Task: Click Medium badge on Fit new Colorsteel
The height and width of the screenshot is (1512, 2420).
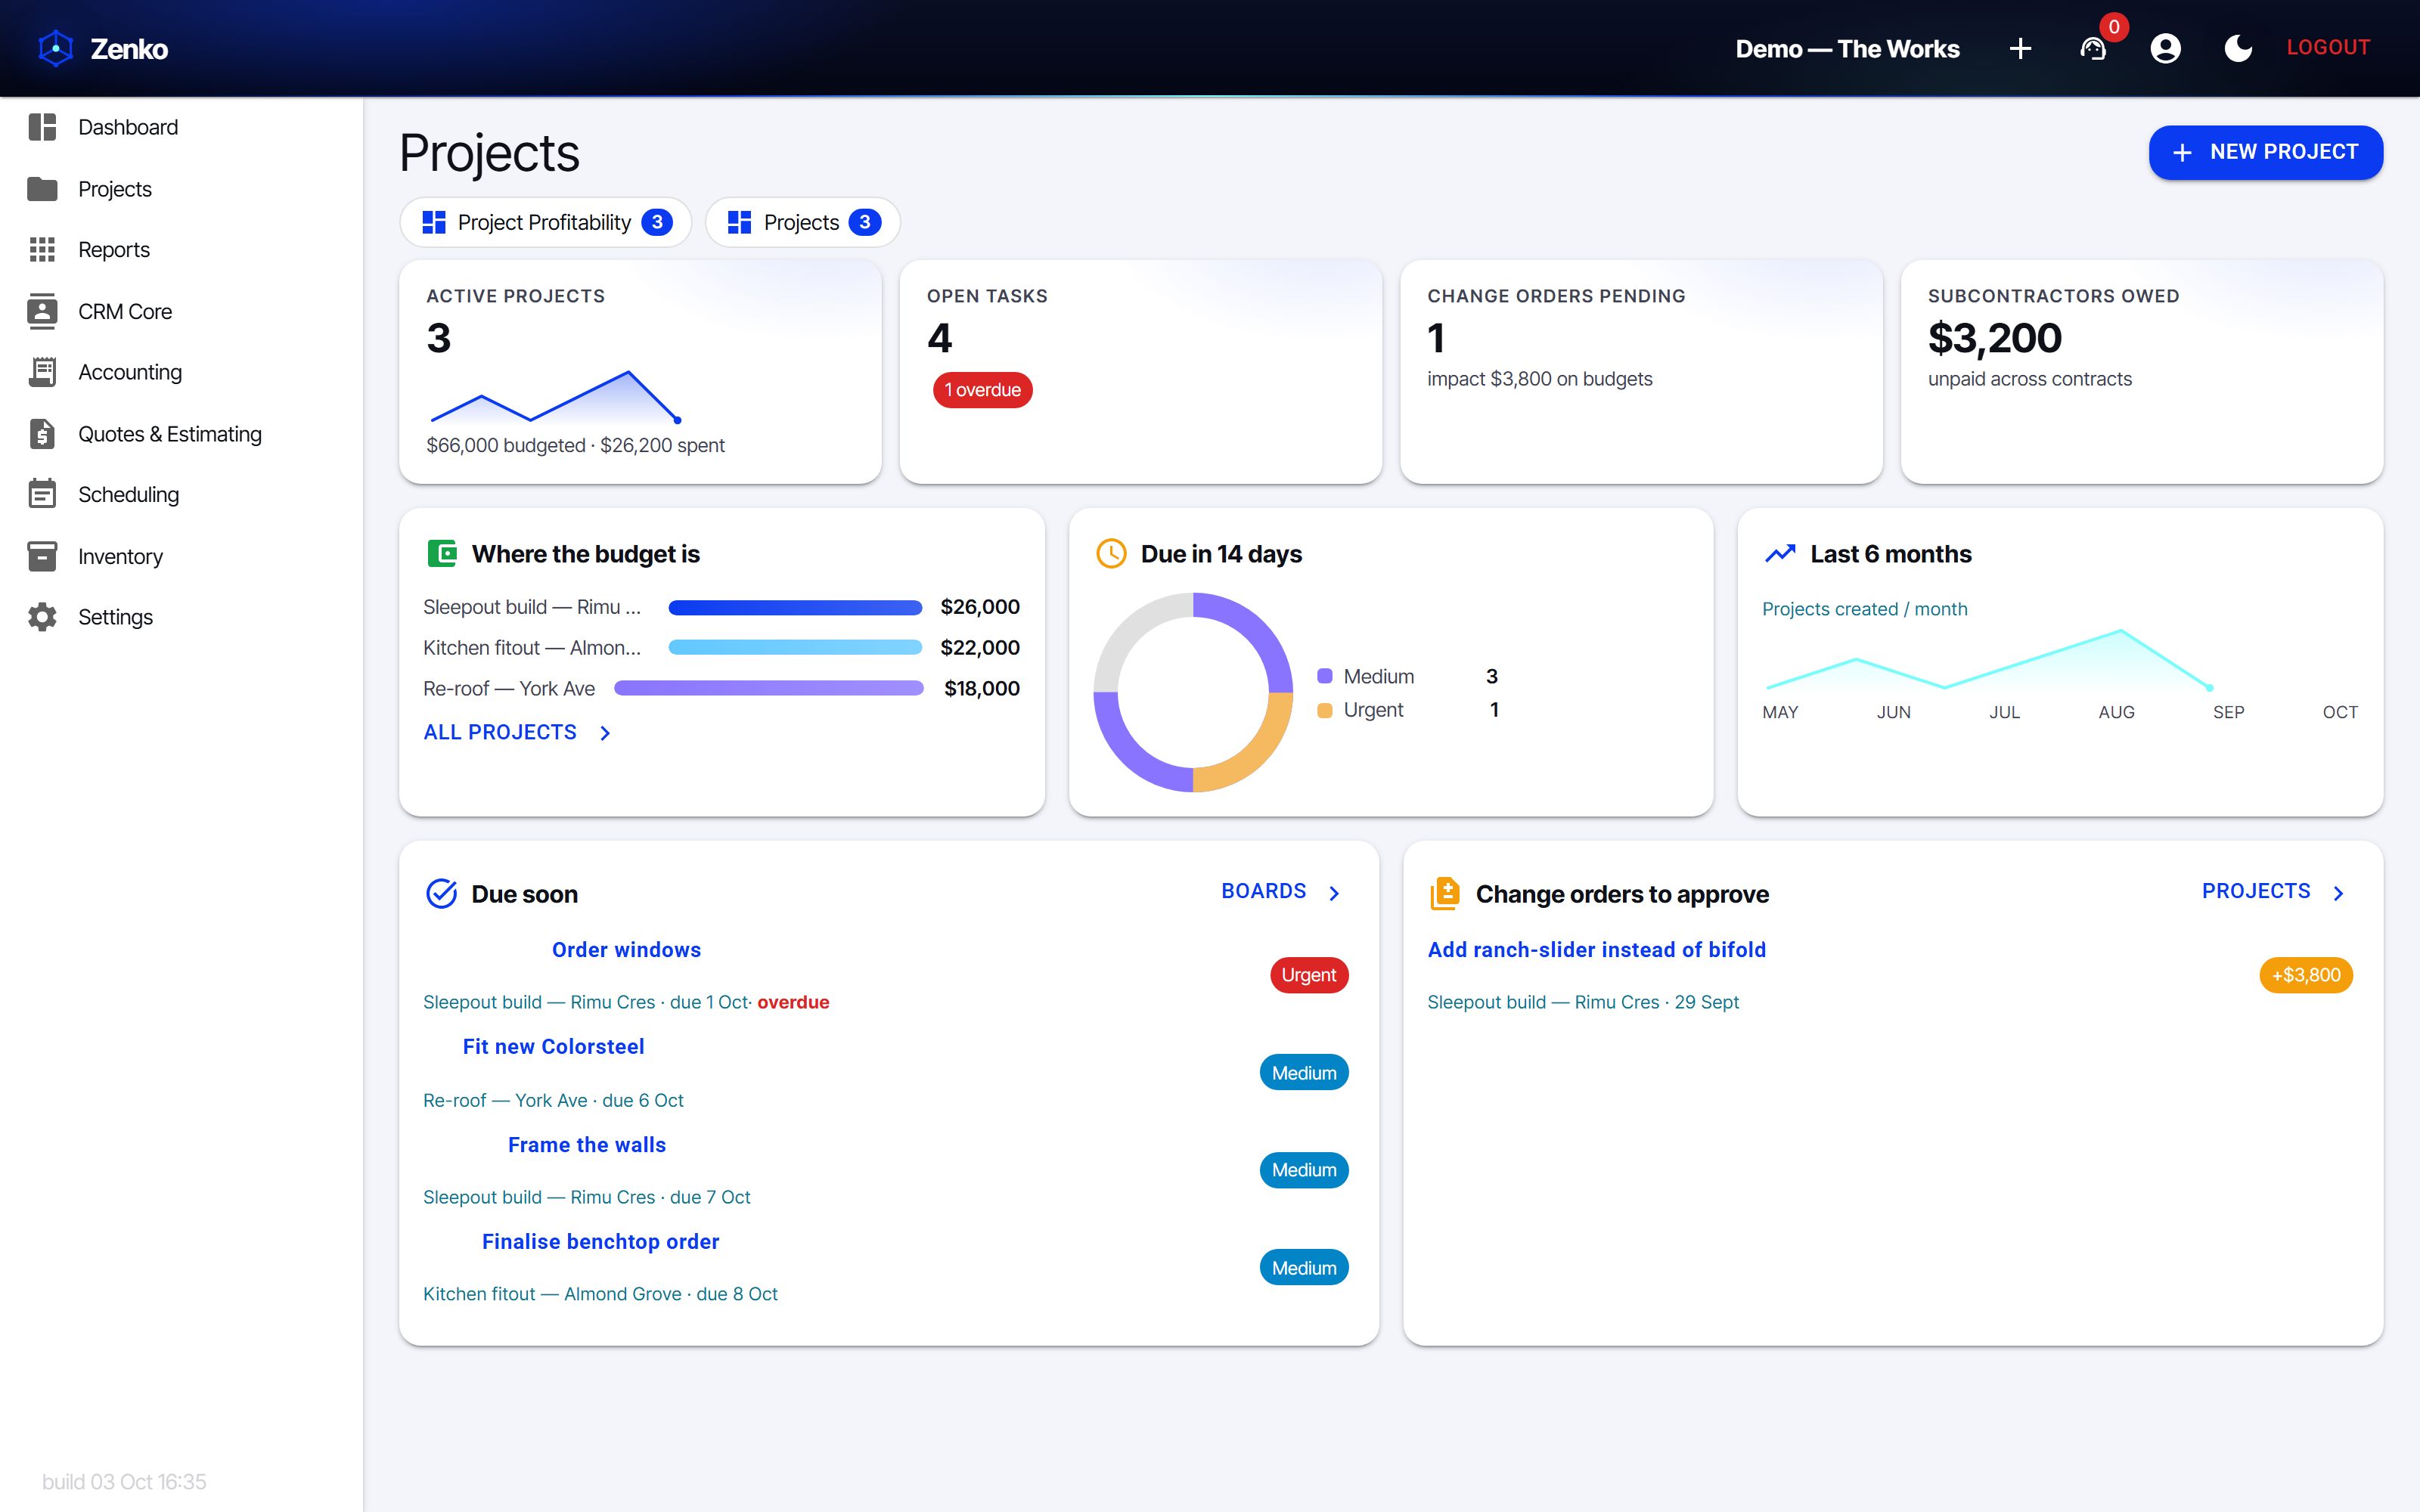Action: pyautogui.click(x=1304, y=1073)
